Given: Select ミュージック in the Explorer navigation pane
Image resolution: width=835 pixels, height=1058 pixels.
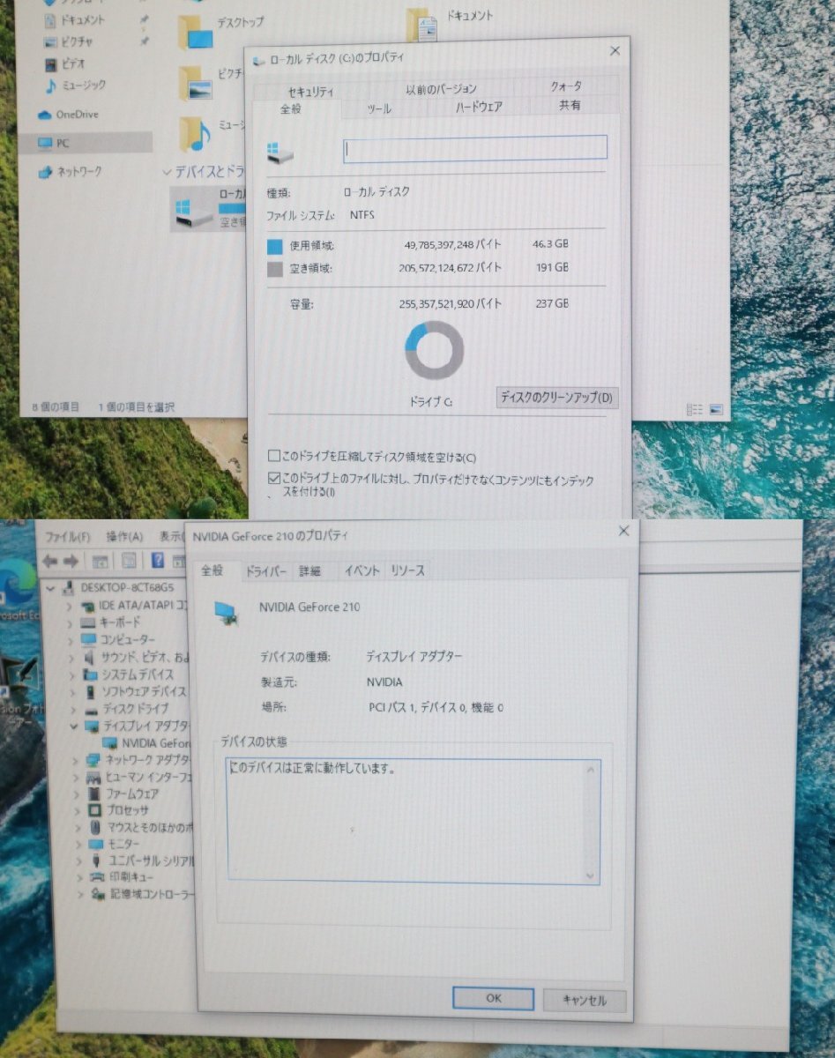Looking at the screenshot, I should click(84, 86).
